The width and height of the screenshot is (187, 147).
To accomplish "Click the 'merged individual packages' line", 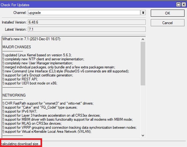I will coord(59,67).
